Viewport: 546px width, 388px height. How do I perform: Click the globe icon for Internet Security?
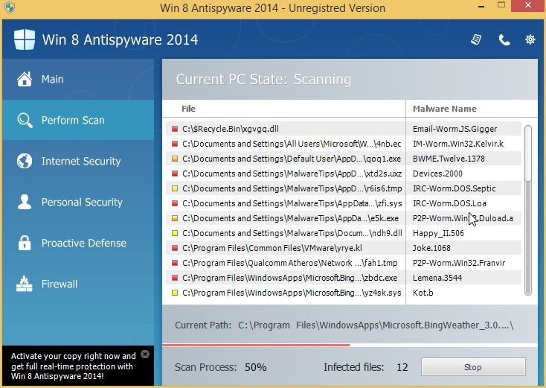tap(25, 161)
